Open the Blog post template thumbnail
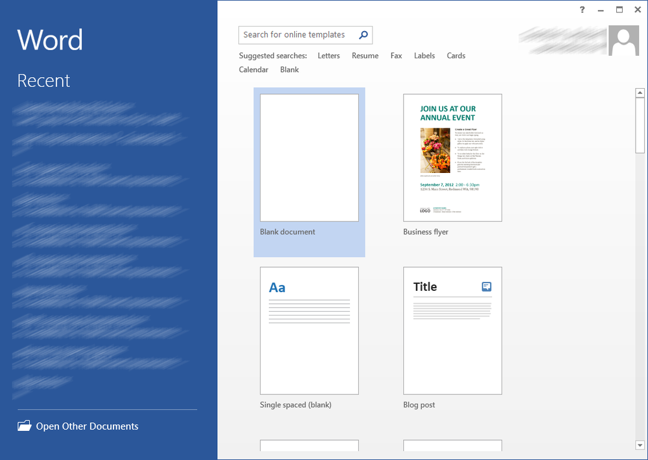This screenshot has height=460, width=648. click(452, 330)
